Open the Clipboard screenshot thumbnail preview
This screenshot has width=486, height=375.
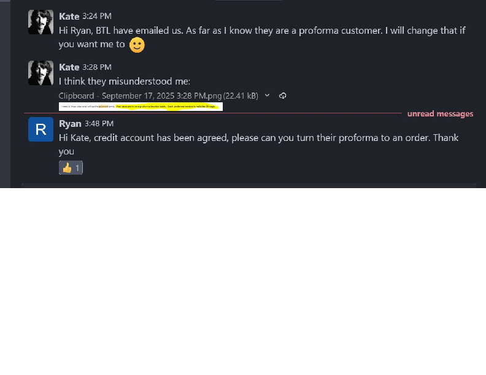pos(141,107)
